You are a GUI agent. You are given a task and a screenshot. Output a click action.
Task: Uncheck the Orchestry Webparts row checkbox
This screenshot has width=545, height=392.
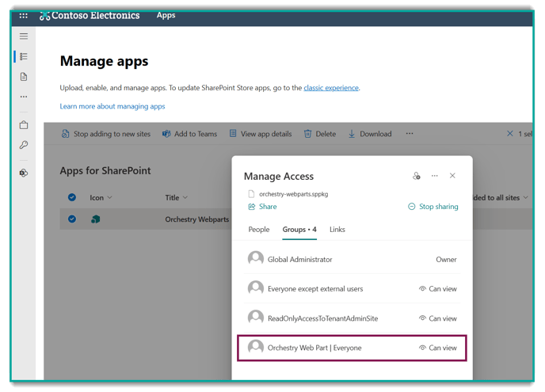72,219
